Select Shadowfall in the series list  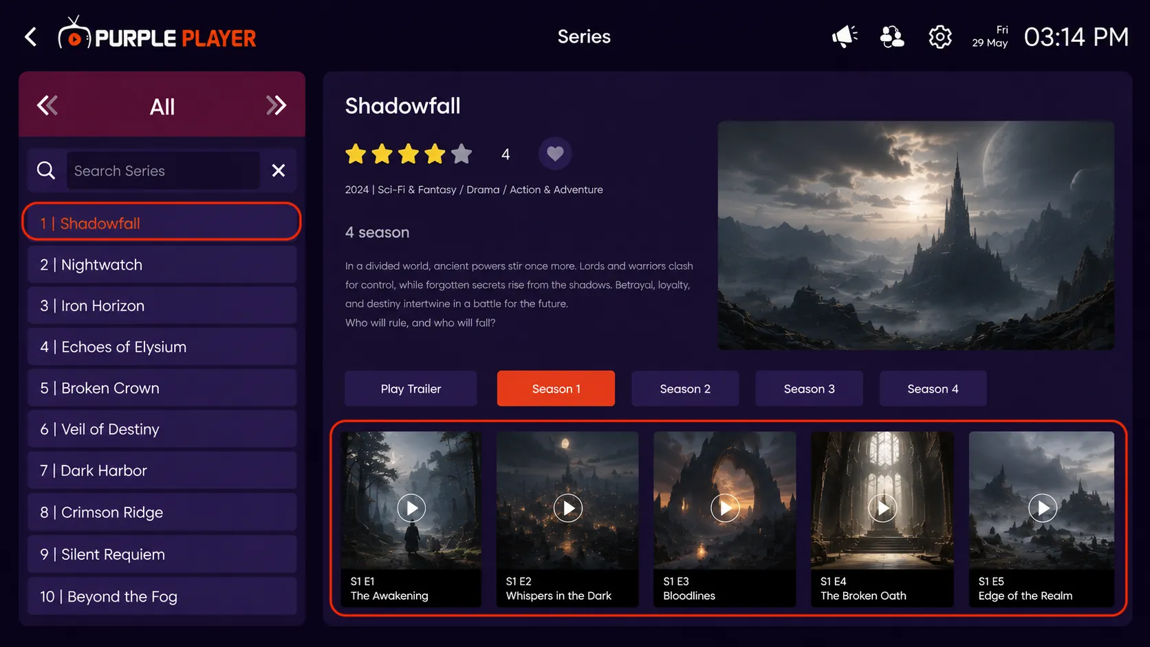[x=162, y=221]
